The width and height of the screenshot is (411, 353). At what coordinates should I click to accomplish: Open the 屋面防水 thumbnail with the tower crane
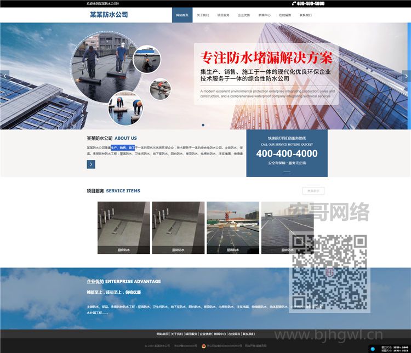tap(233, 227)
